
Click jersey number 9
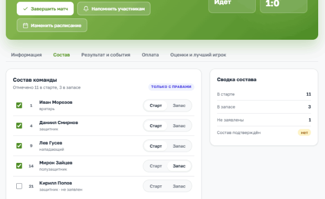pyautogui.click(x=31, y=146)
